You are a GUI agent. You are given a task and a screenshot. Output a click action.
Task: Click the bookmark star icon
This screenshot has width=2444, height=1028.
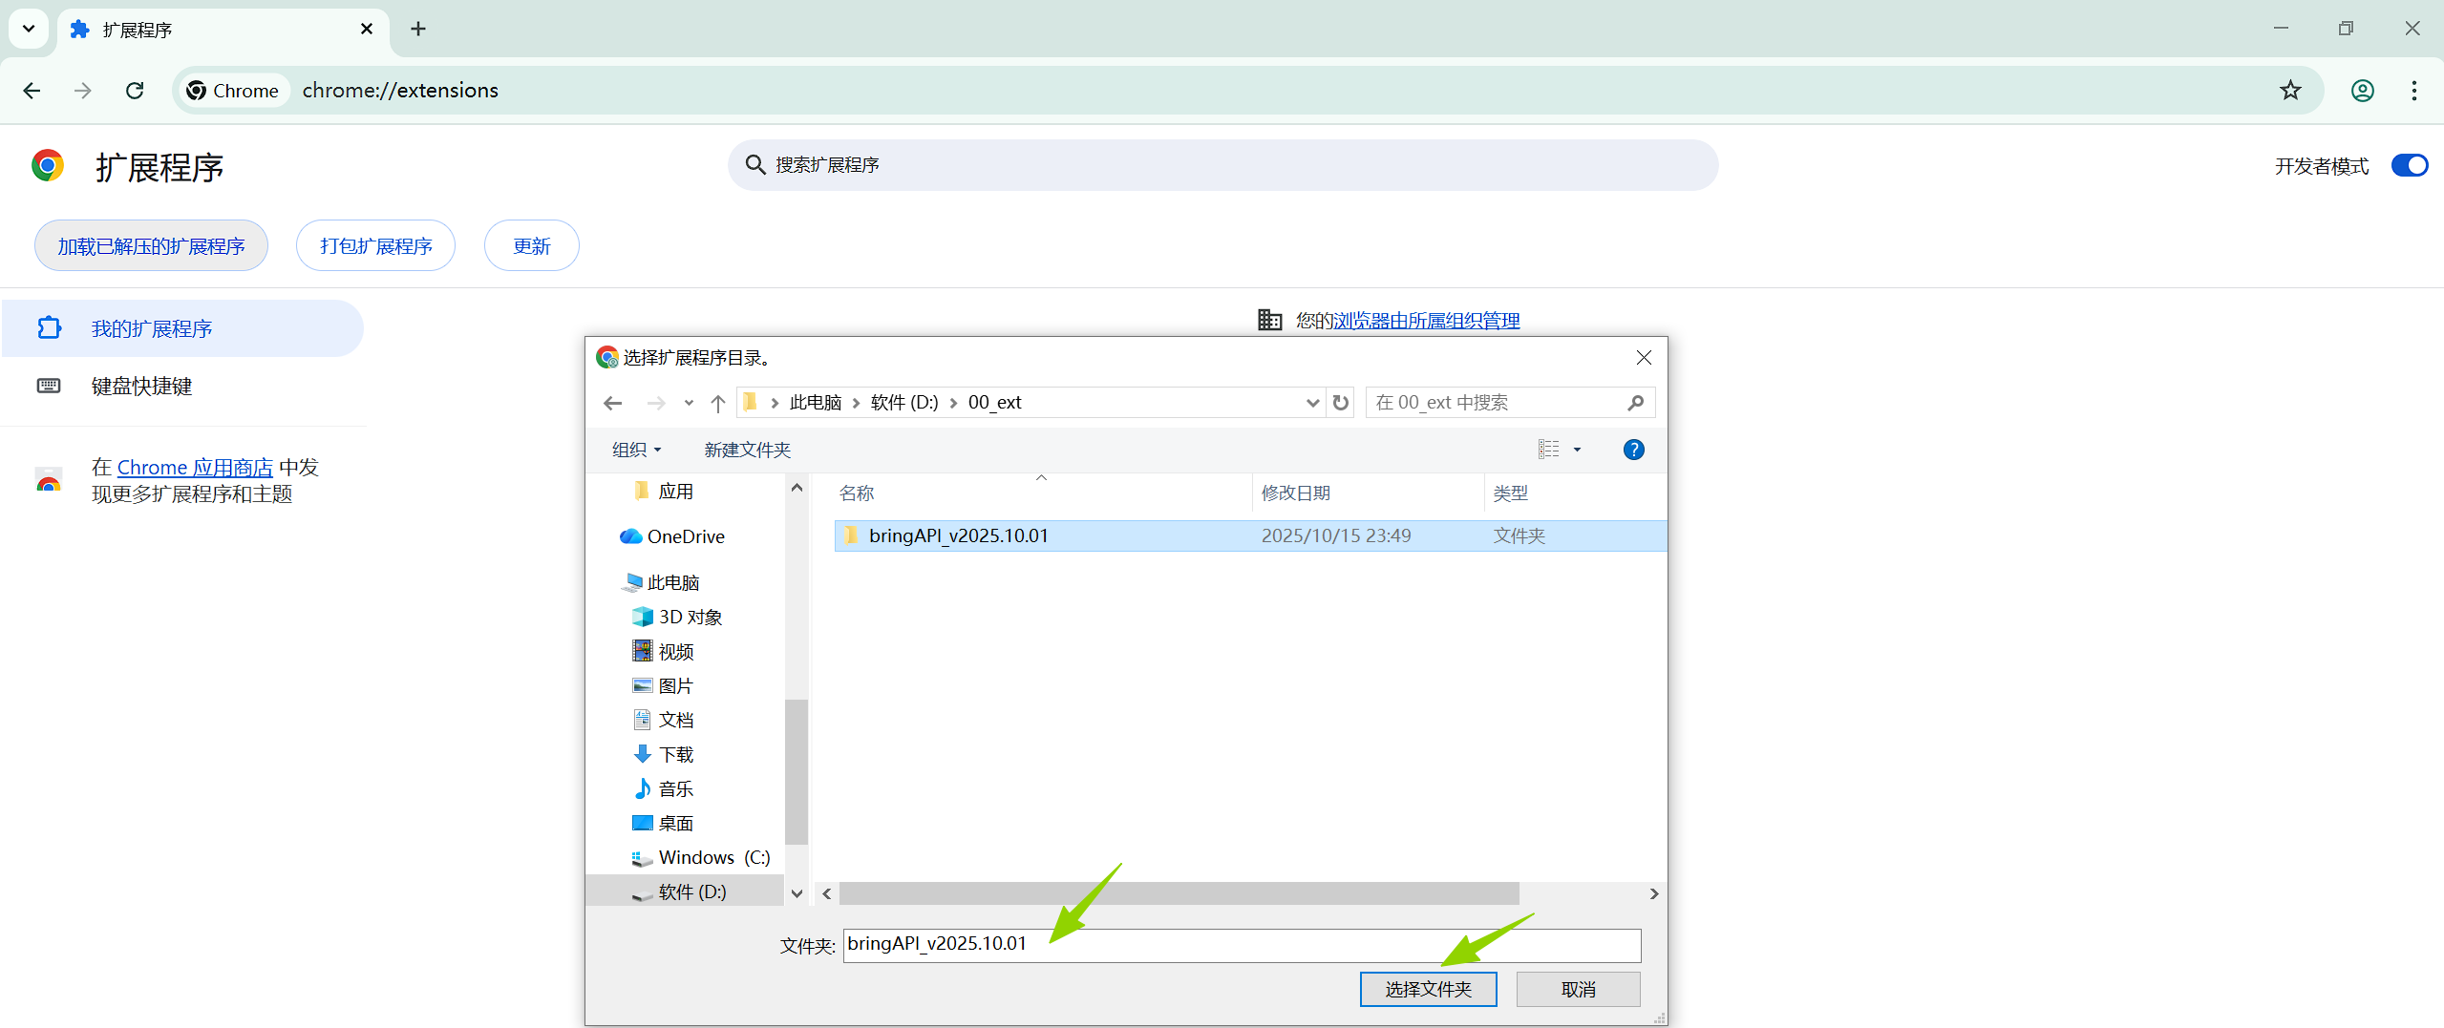(2289, 91)
